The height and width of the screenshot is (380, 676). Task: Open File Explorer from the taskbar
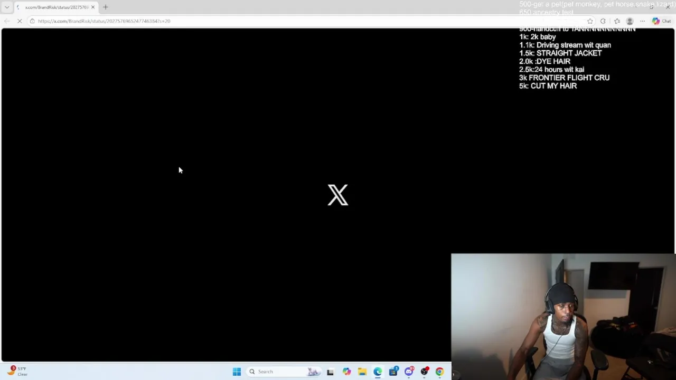pos(362,372)
